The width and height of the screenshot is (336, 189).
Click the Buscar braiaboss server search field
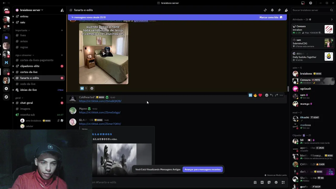[312, 10]
